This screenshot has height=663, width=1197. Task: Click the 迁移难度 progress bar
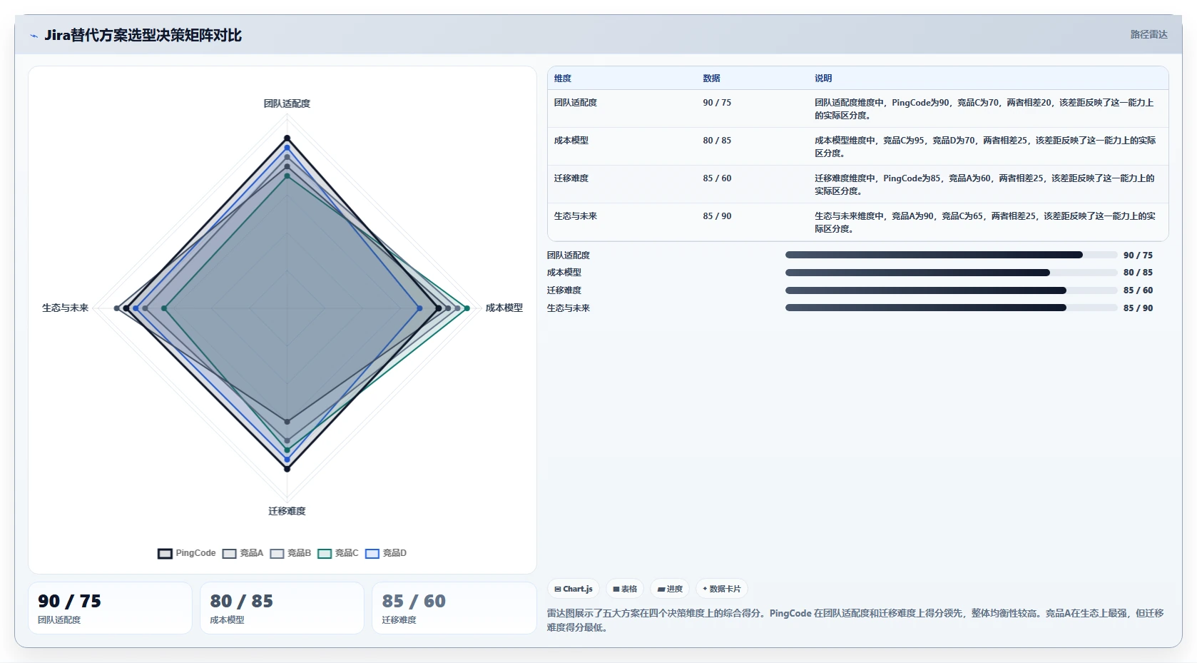[951, 290]
